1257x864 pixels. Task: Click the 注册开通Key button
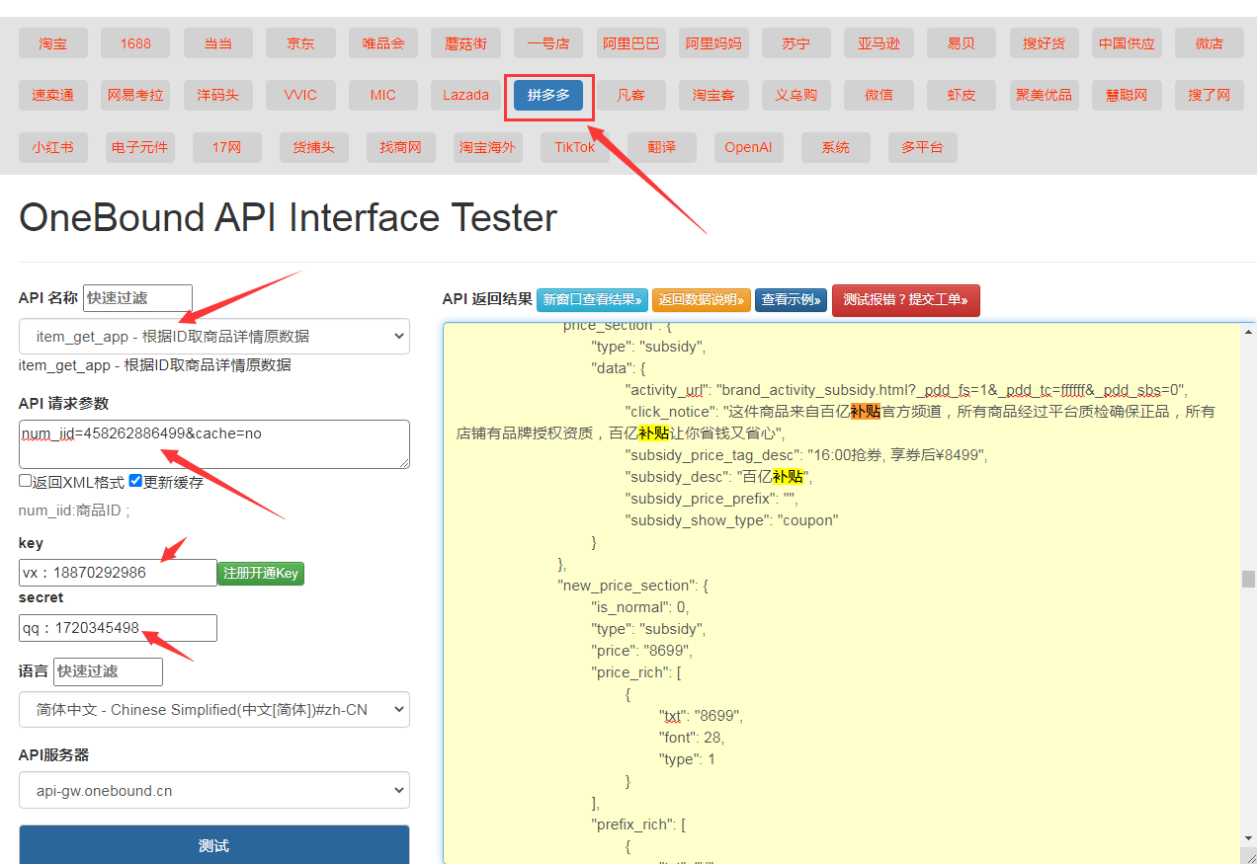point(261,573)
